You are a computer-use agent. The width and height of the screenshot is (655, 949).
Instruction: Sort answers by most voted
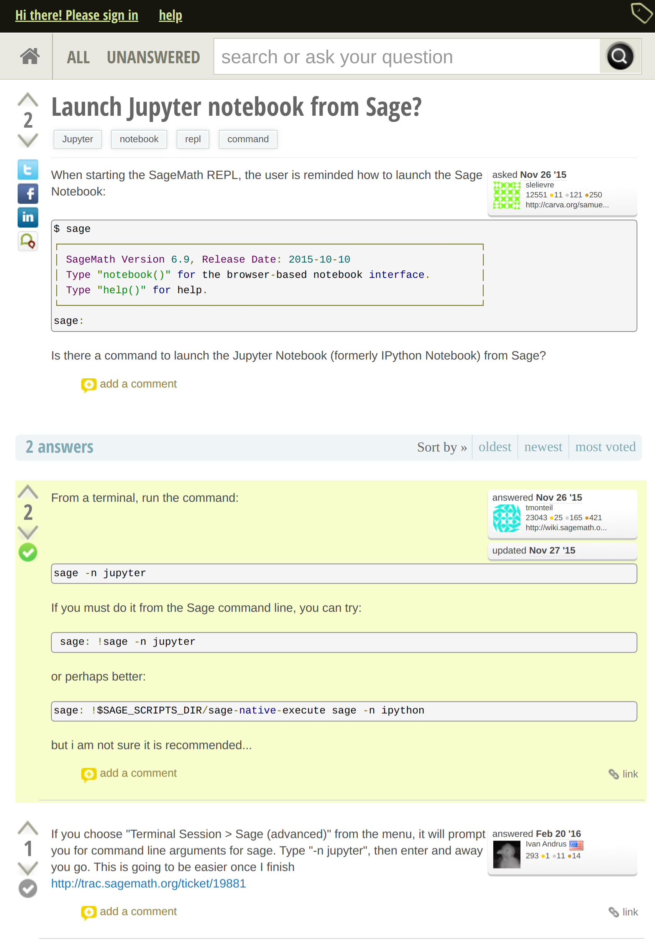click(x=605, y=447)
